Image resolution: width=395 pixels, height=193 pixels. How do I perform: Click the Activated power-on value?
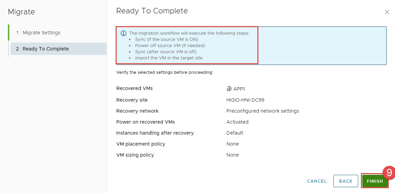click(237, 122)
